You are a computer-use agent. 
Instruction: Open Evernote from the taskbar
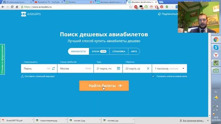click(x=216, y=63)
